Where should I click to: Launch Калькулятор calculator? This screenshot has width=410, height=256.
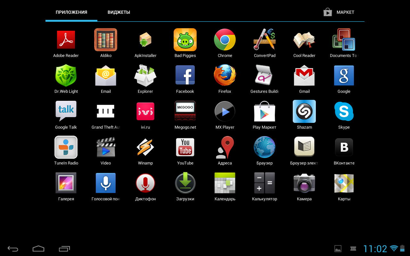265,183
